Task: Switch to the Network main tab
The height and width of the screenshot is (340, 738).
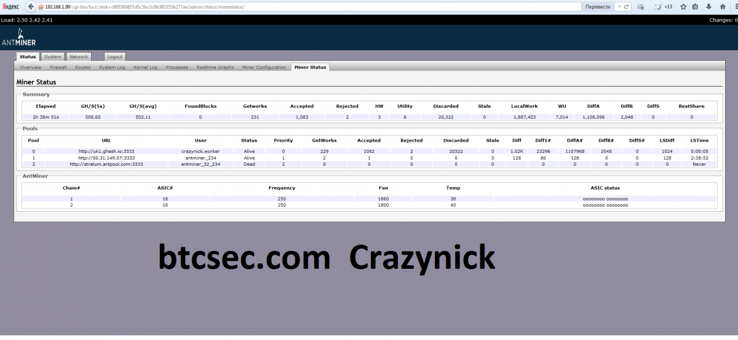Action: [x=79, y=56]
